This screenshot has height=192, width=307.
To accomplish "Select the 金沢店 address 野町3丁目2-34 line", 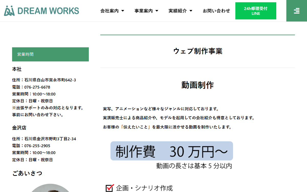I will 44,139.
